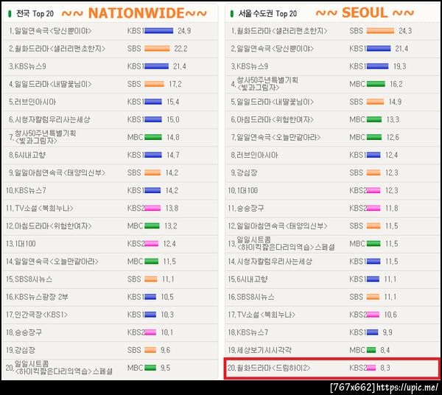This screenshot has height=395, width=442.
Task: Click '15.SBS8시뉴스' in the nationwide list
Action: coord(29,279)
